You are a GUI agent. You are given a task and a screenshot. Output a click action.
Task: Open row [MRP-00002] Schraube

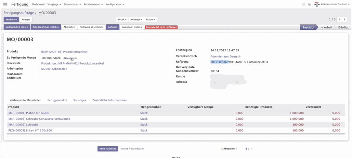(176, 125)
